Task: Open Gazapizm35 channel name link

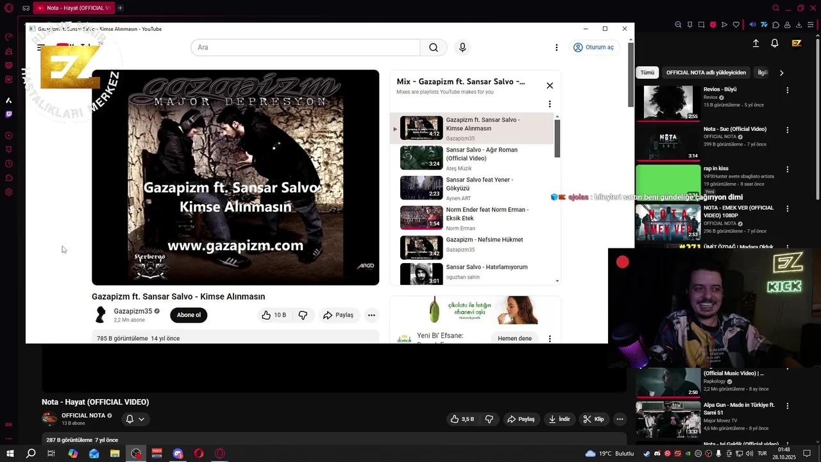Action: [x=133, y=311]
